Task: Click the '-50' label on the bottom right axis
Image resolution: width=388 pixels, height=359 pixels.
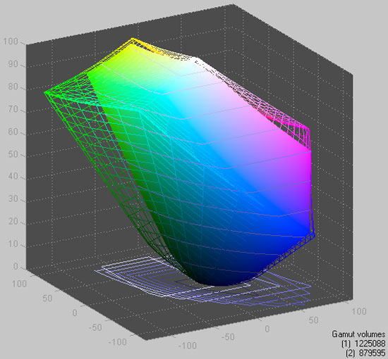Action: point(228,336)
